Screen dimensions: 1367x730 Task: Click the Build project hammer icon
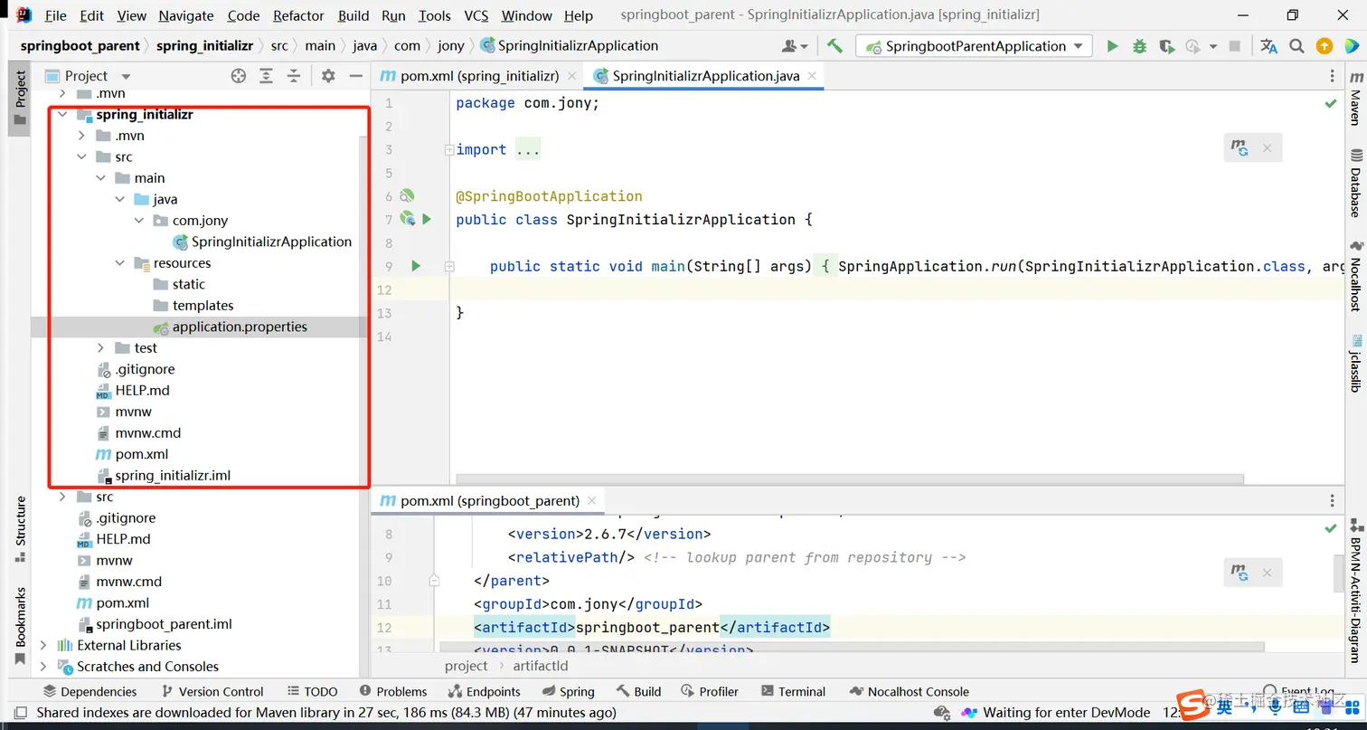(x=834, y=46)
